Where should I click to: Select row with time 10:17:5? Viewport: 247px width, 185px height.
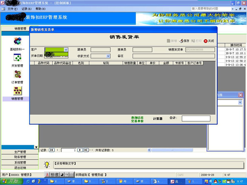pyautogui.click(x=235, y=49)
